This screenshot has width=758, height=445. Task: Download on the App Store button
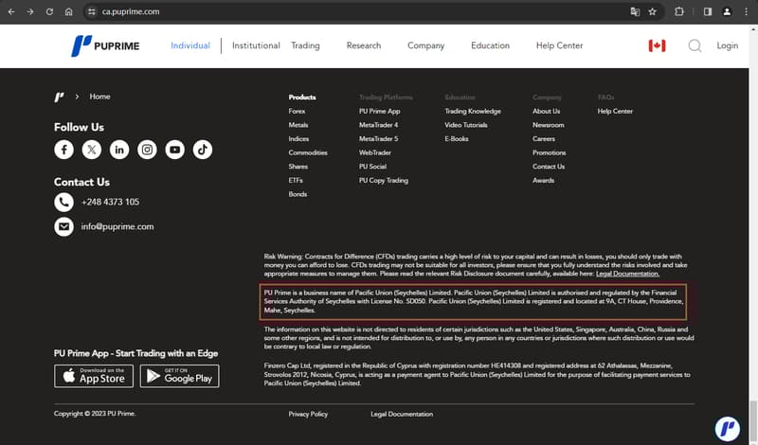point(94,376)
